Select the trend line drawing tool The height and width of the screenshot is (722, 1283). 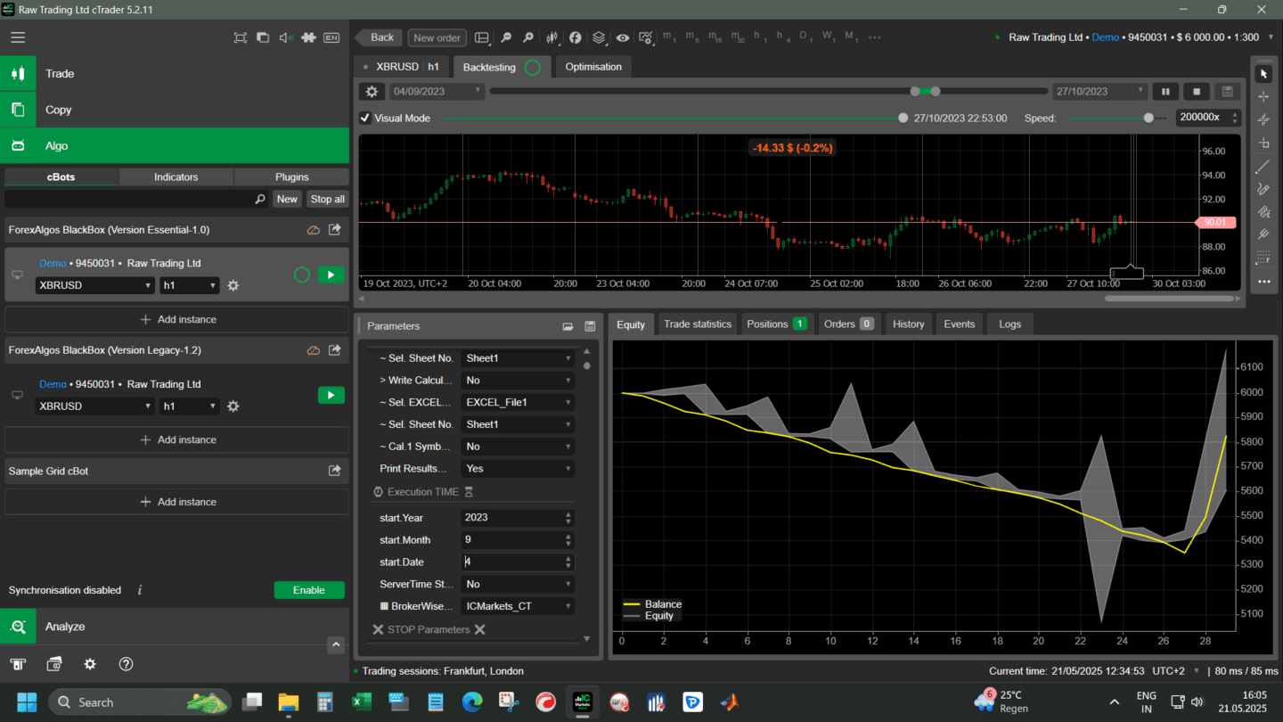pyautogui.click(x=1263, y=167)
